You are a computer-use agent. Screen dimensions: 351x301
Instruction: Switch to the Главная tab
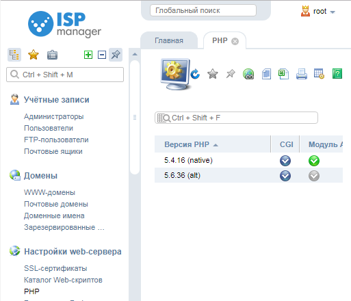coord(169,40)
